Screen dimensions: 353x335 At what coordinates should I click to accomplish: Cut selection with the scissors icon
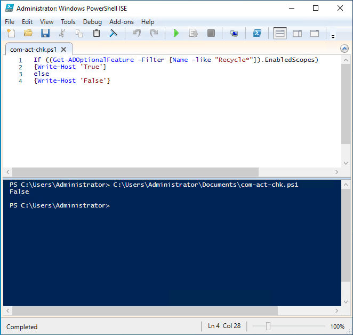tap(62, 34)
